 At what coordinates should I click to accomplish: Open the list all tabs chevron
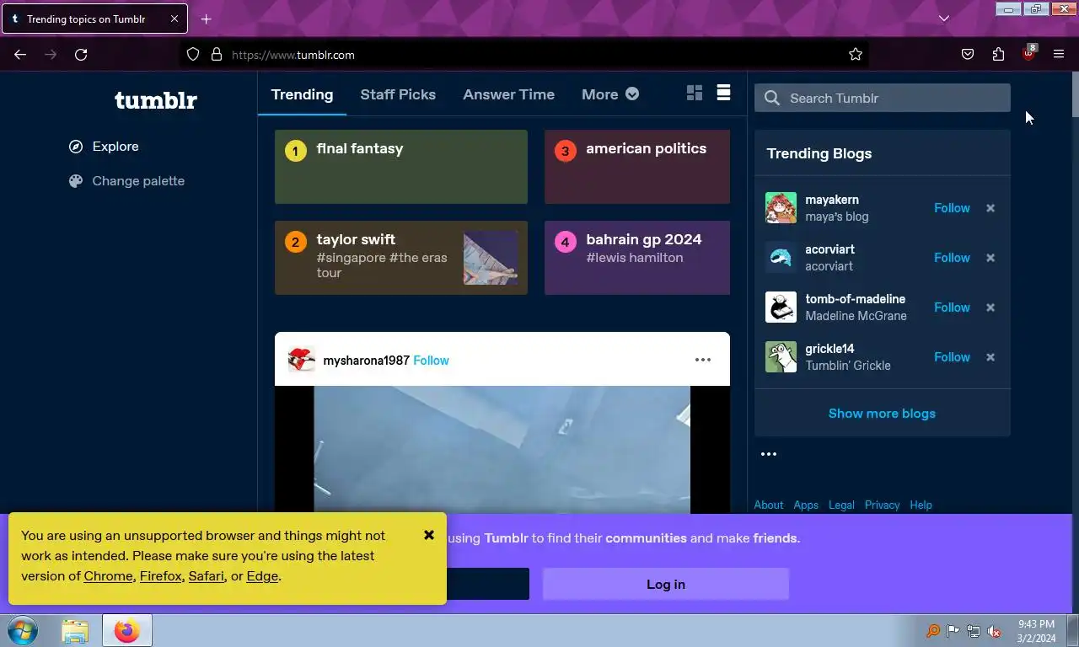pos(944,19)
